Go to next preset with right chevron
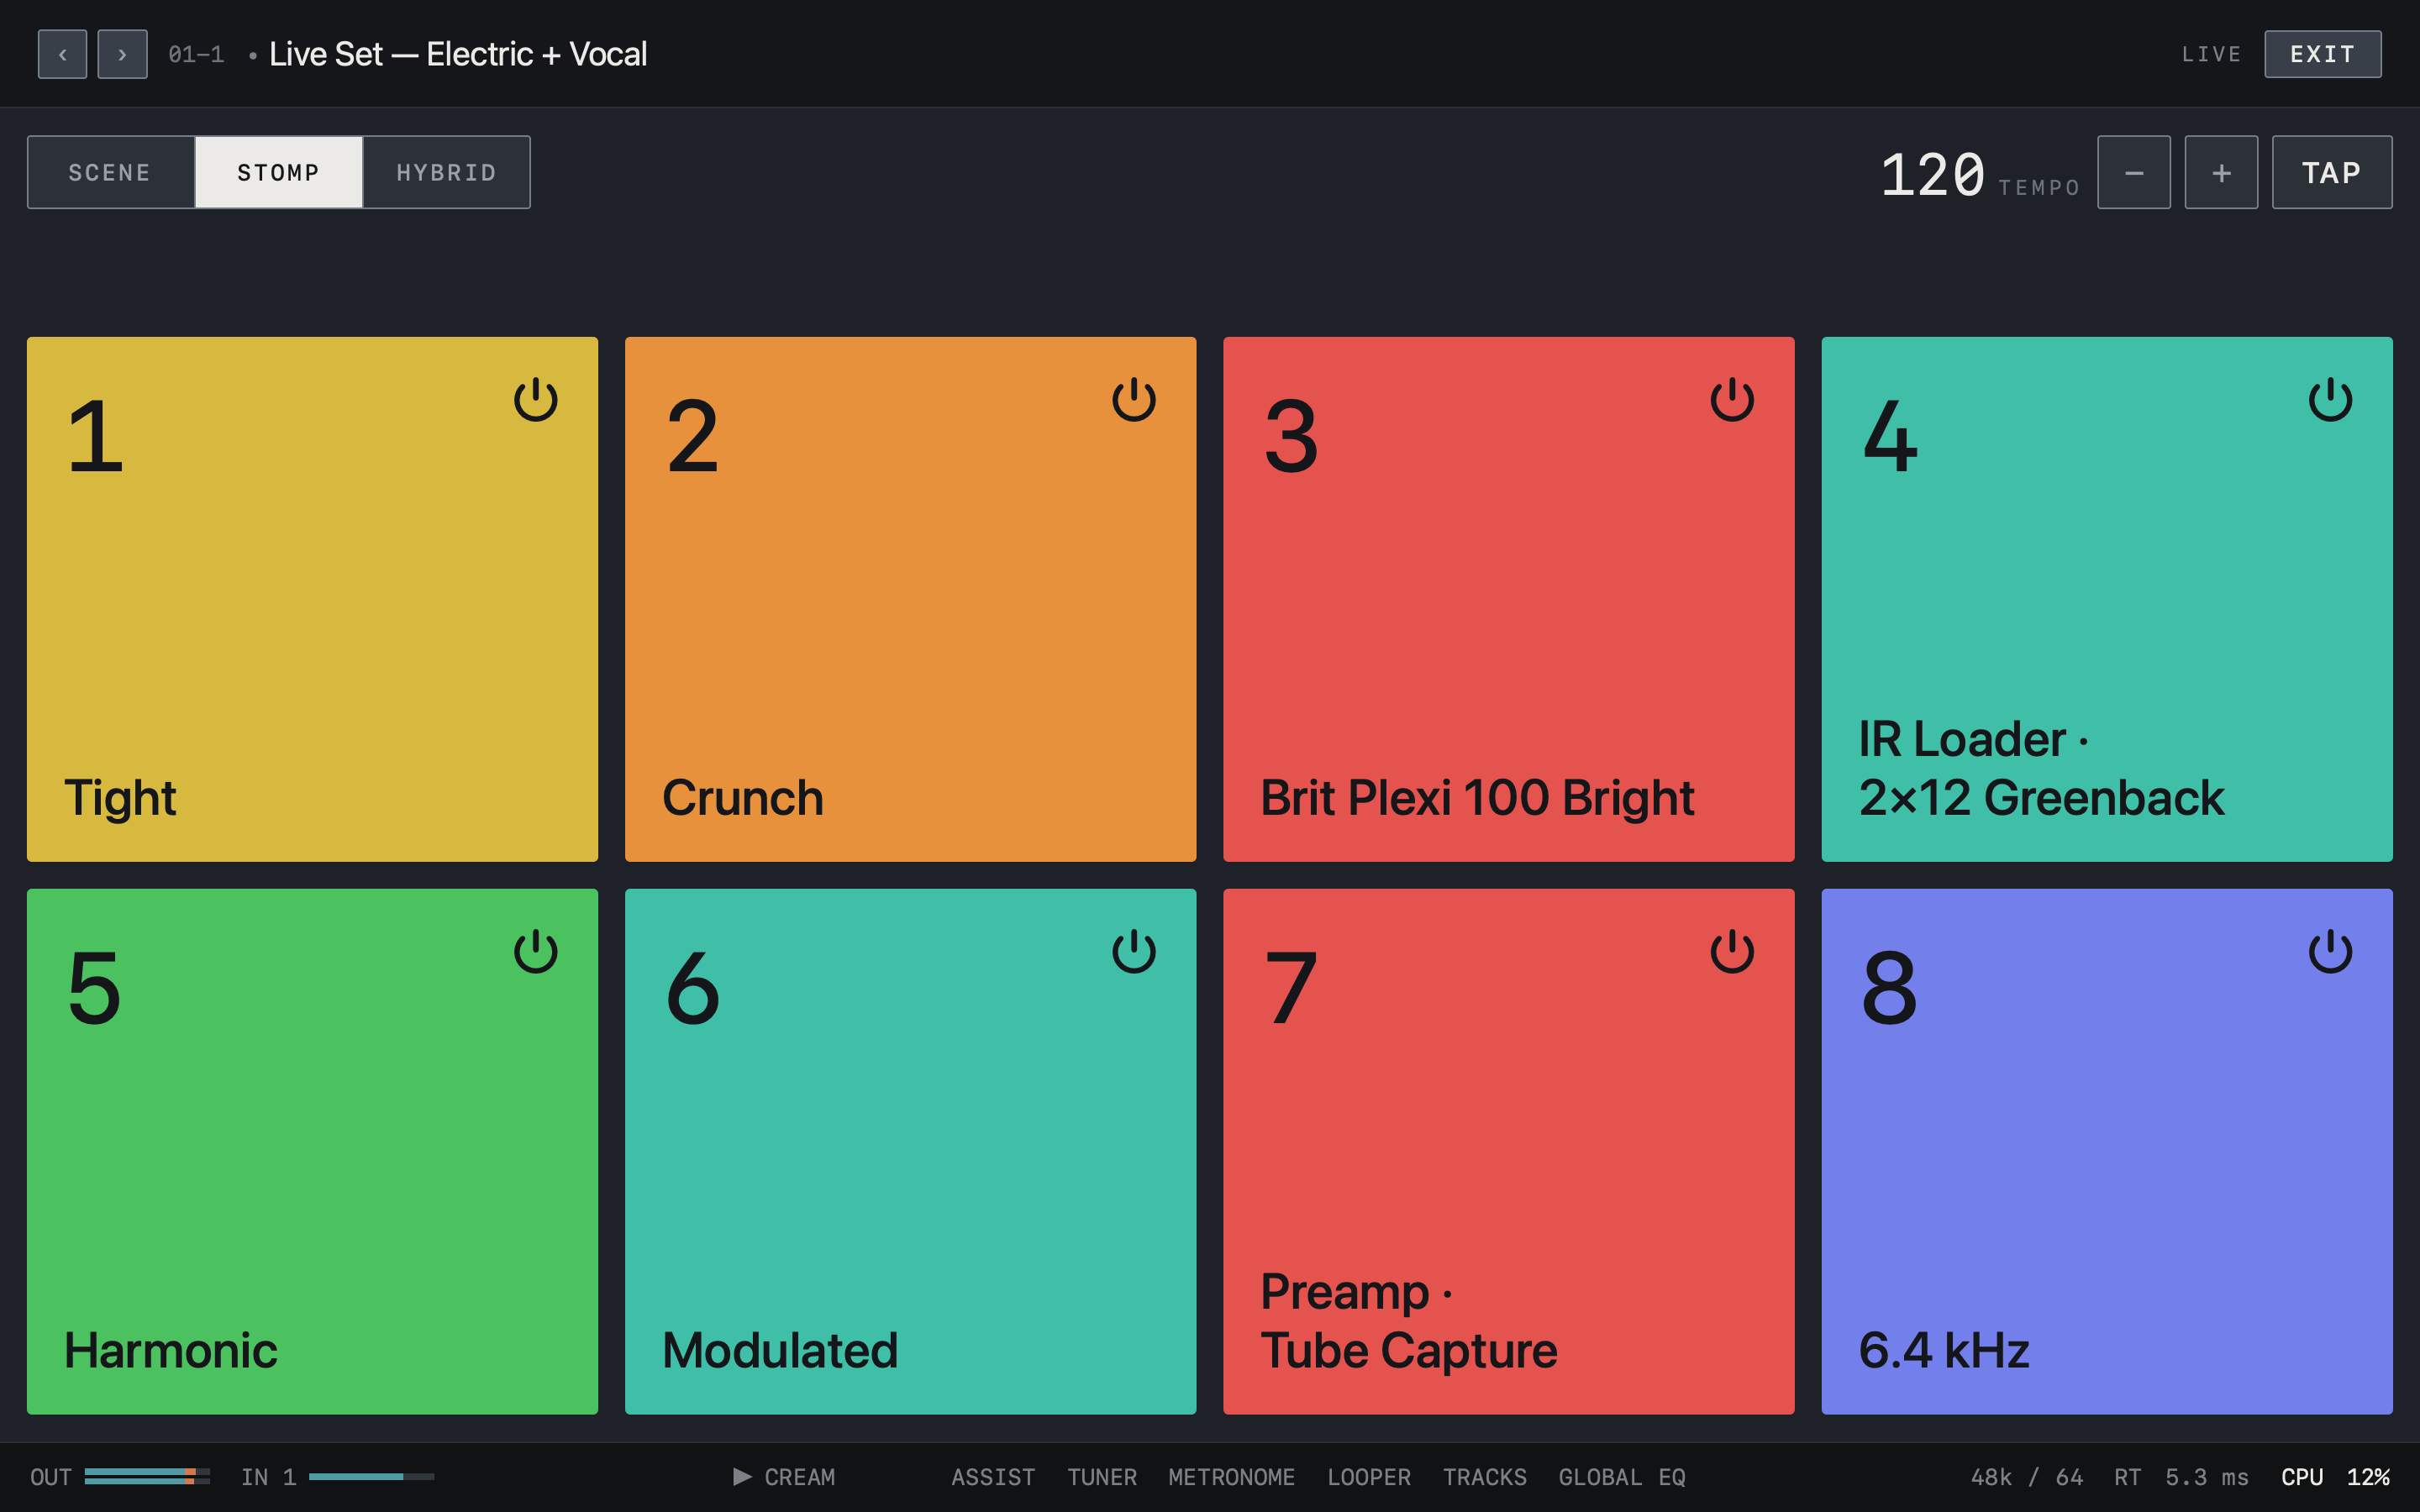 pos(122,54)
